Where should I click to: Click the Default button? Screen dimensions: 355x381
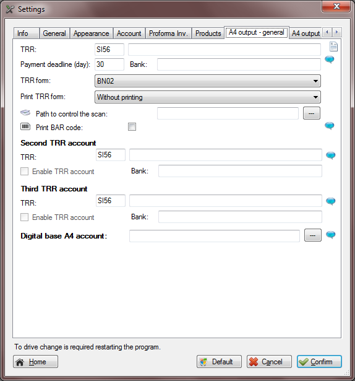219,362
